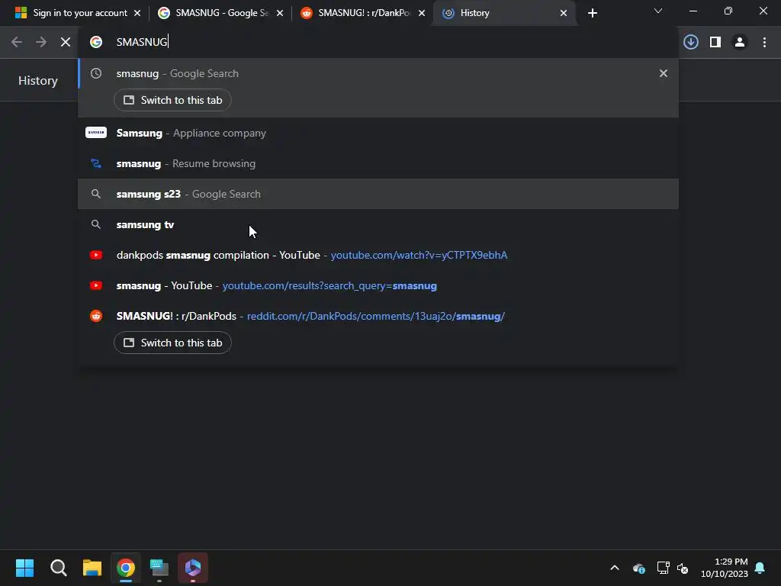Click the search icon beside samsung s23
The height and width of the screenshot is (586, 781).
click(x=96, y=194)
